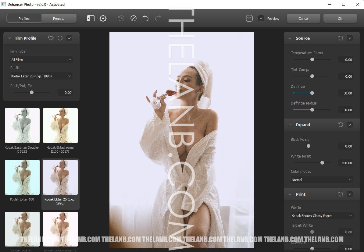Click the Cancel button

[303, 19]
